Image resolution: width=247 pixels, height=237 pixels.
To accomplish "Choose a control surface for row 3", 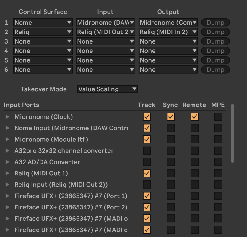I will point(43,41).
